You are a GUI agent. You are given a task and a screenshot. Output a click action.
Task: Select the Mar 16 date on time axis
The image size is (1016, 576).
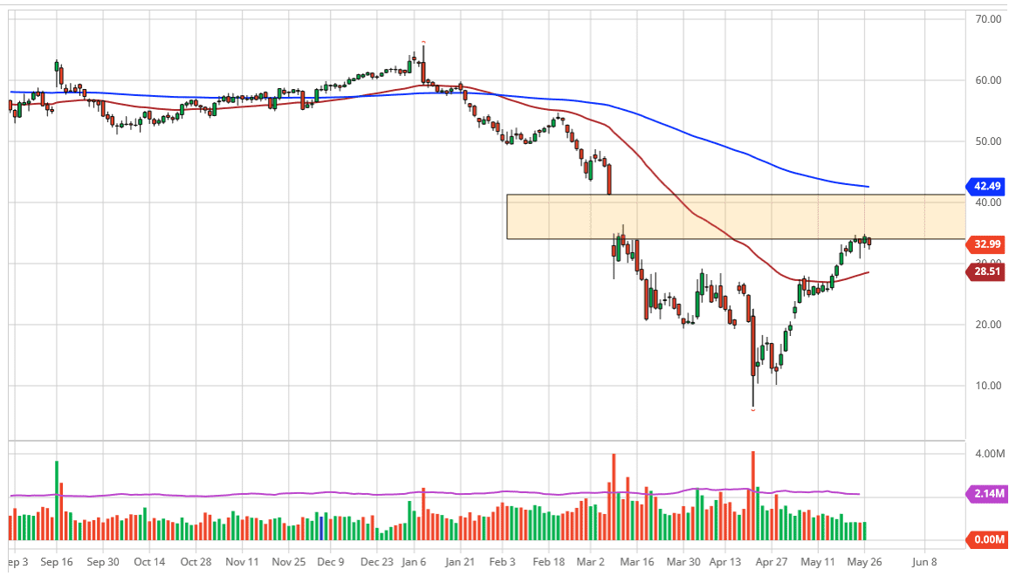coord(637,562)
